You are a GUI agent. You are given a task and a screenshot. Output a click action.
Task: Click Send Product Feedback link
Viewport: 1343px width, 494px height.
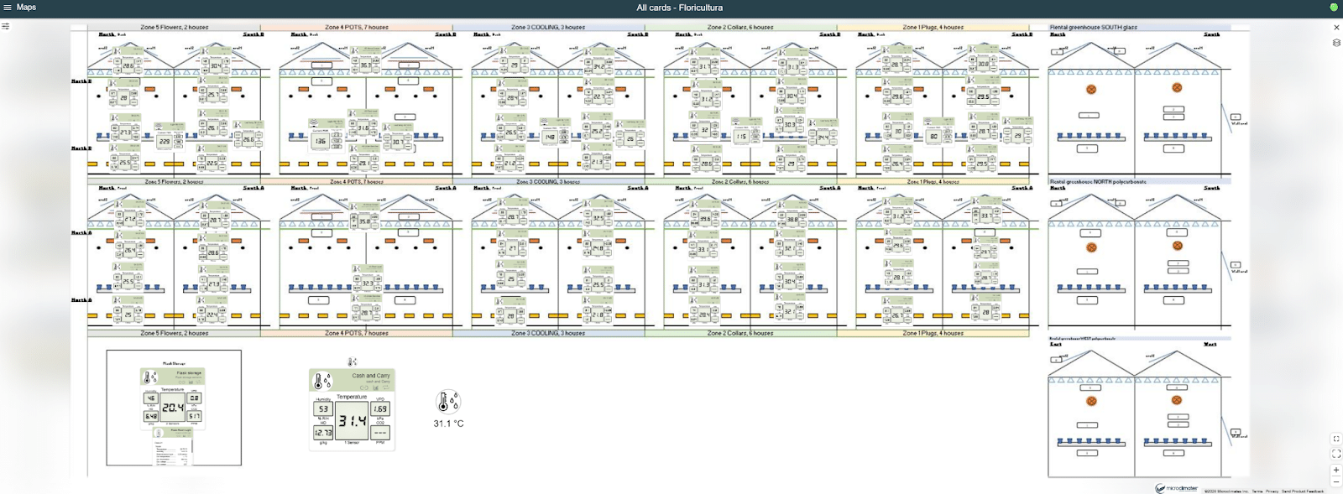coord(1303,491)
